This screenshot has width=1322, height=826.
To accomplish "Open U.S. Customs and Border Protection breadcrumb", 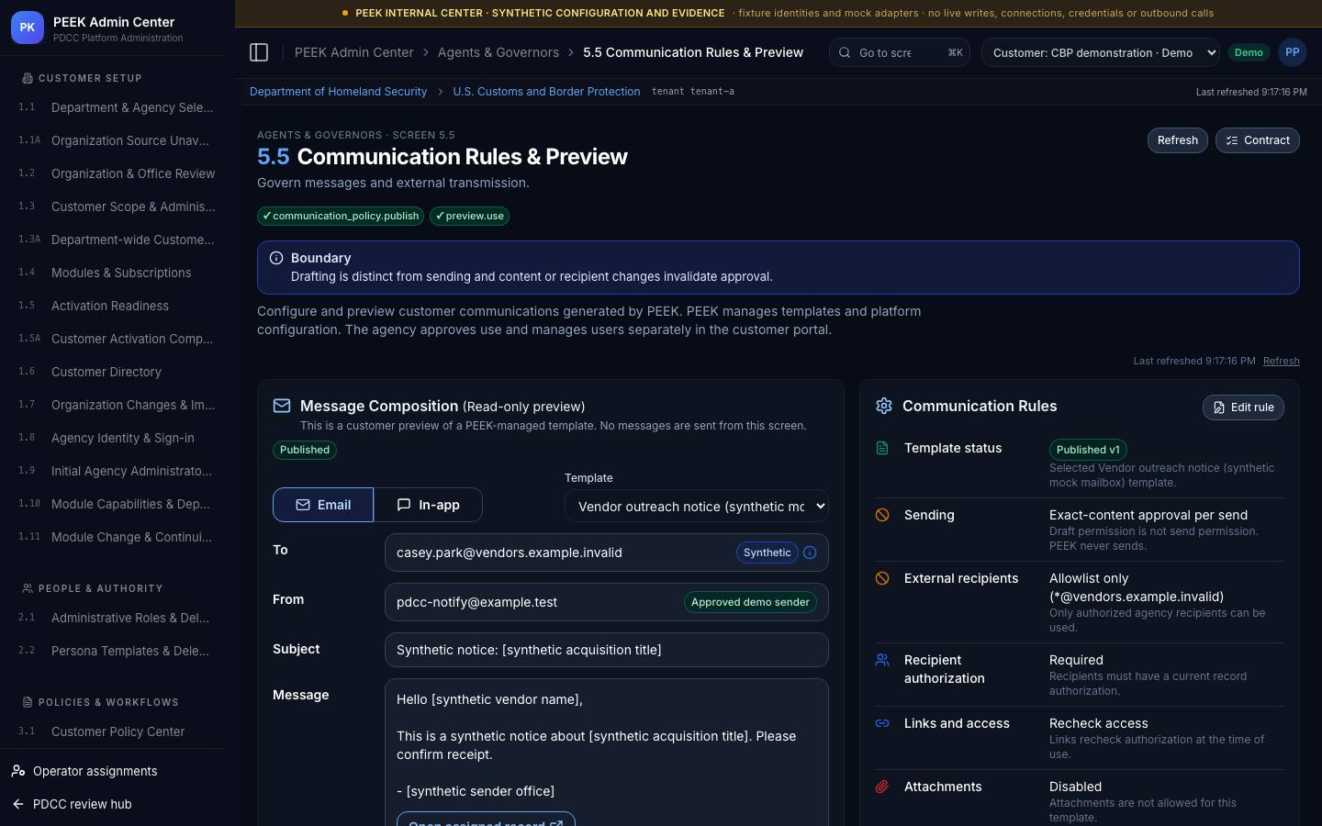I will [546, 92].
